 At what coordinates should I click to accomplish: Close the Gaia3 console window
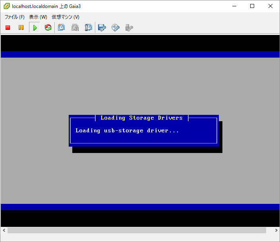click(270, 6)
